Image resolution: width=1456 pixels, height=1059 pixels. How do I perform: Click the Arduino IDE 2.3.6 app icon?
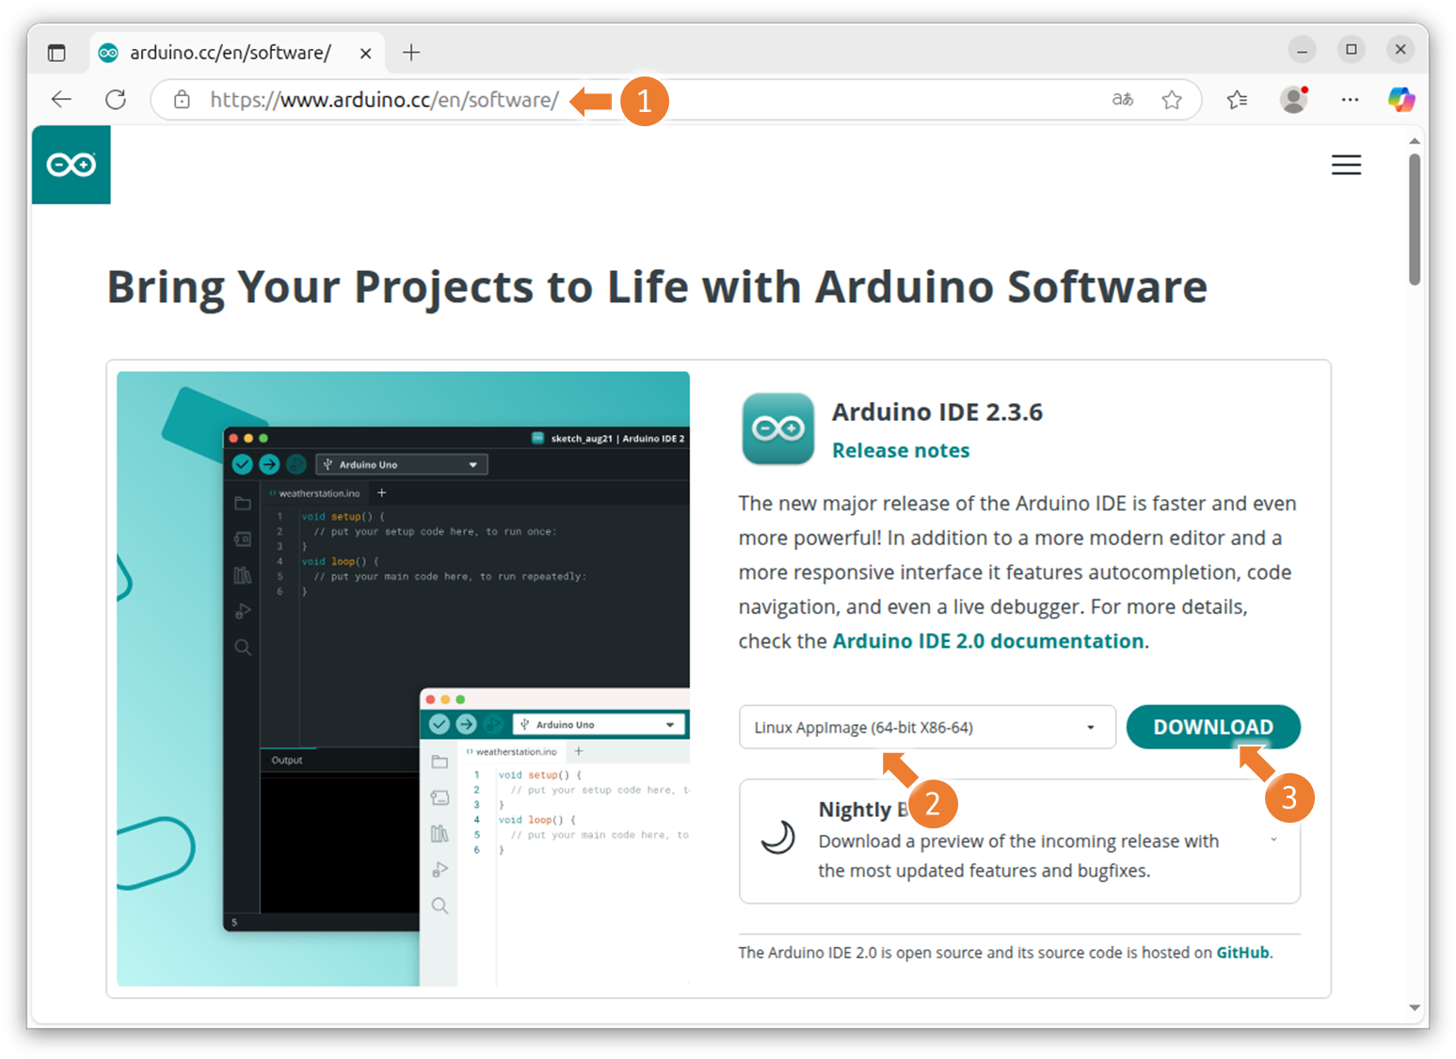[x=778, y=429]
